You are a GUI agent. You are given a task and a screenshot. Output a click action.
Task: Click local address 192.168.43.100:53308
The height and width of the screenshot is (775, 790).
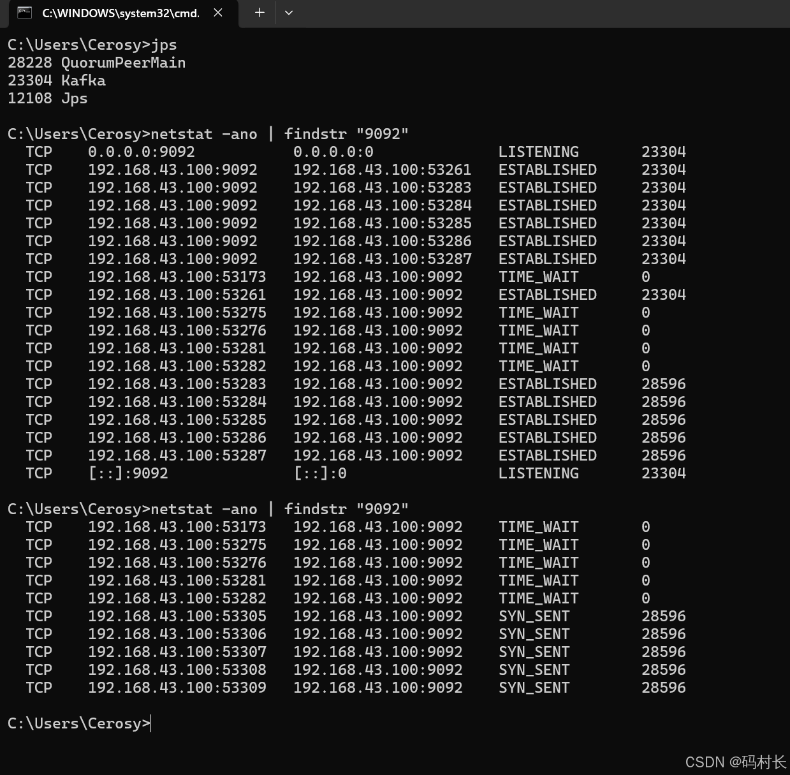(x=177, y=670)
